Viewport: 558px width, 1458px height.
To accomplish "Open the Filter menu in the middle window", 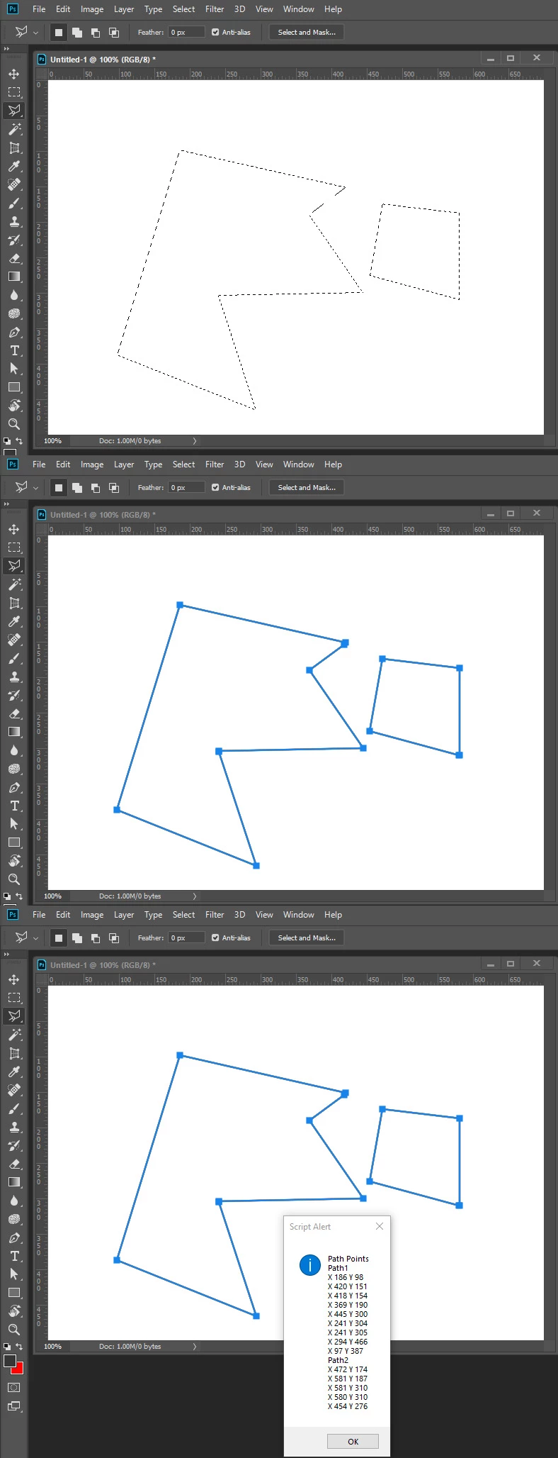I will pos(215,464).
